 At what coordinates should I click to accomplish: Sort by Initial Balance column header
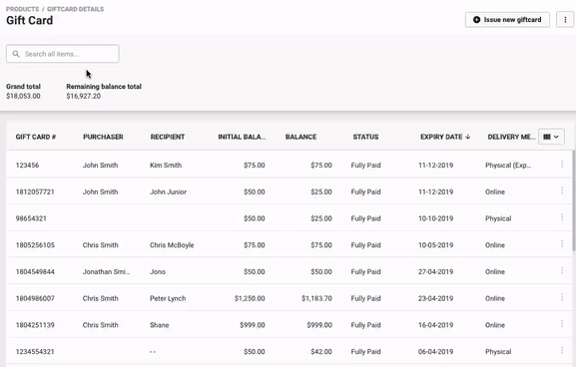[242, 137]
